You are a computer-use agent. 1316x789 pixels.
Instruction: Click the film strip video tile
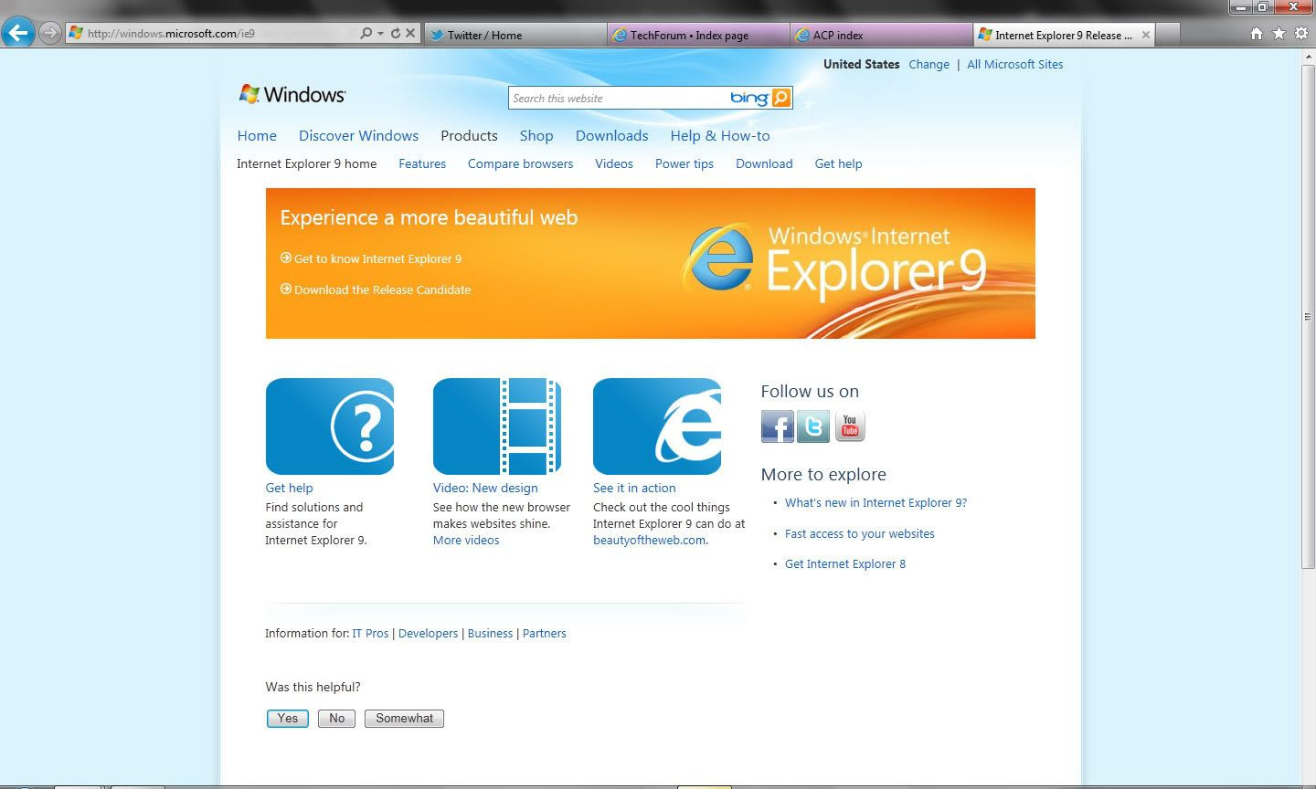[497, 426]
